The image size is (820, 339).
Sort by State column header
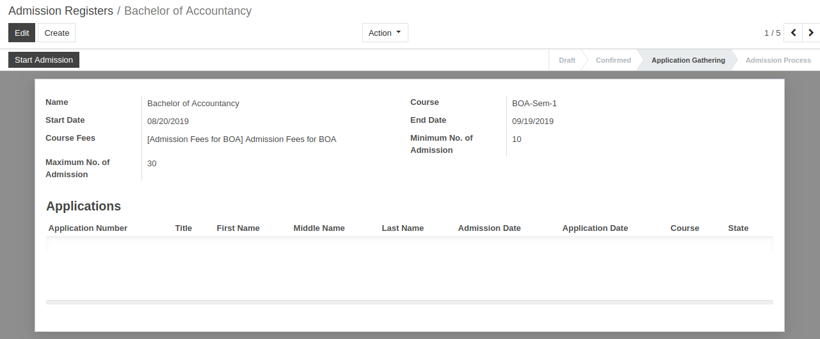pyautogui.click(x=738, y=228)
